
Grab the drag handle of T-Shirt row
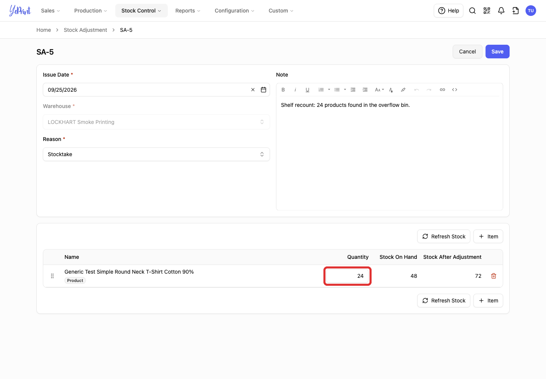click(52, 276)
